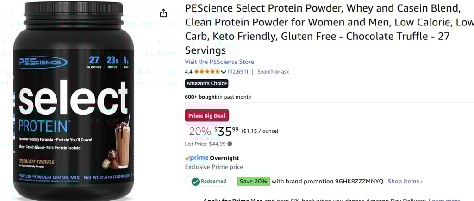Viewport: 474px width, 201px height.
Task: Click the List Price info icon
Action: (230, 144)
